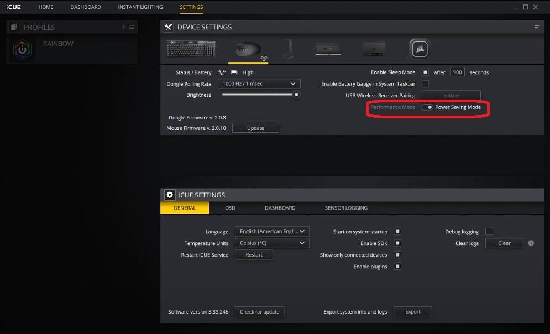Adjust the Brightness slider
550x334 pixels.
click(x=296, y=95)
